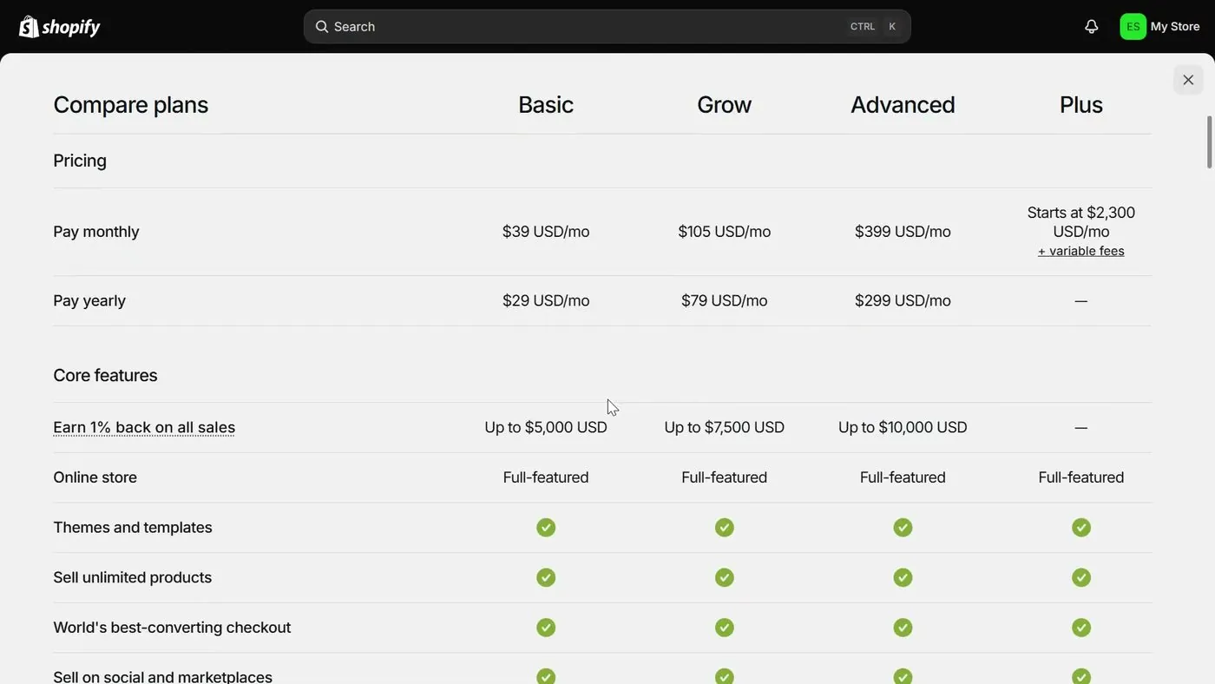The height and width of the screenshot is (684, 1215).
Task: Click Plus checkmark for Sell unlimited products
Action: 1081,578
